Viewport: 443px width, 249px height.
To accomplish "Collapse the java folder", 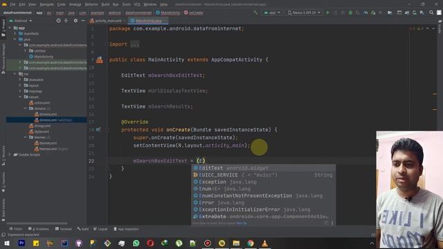I will (15, 39).
